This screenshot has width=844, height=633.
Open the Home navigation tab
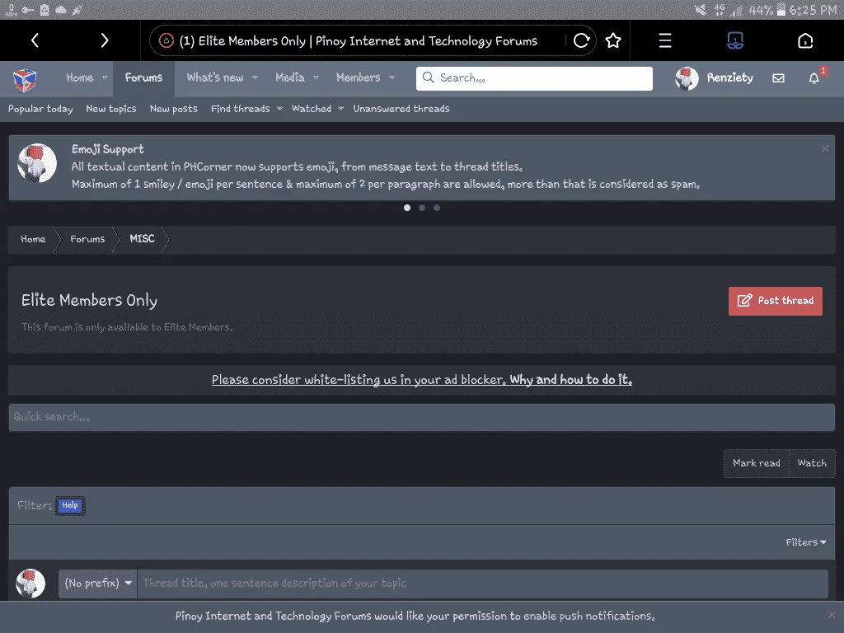(80, 78)
